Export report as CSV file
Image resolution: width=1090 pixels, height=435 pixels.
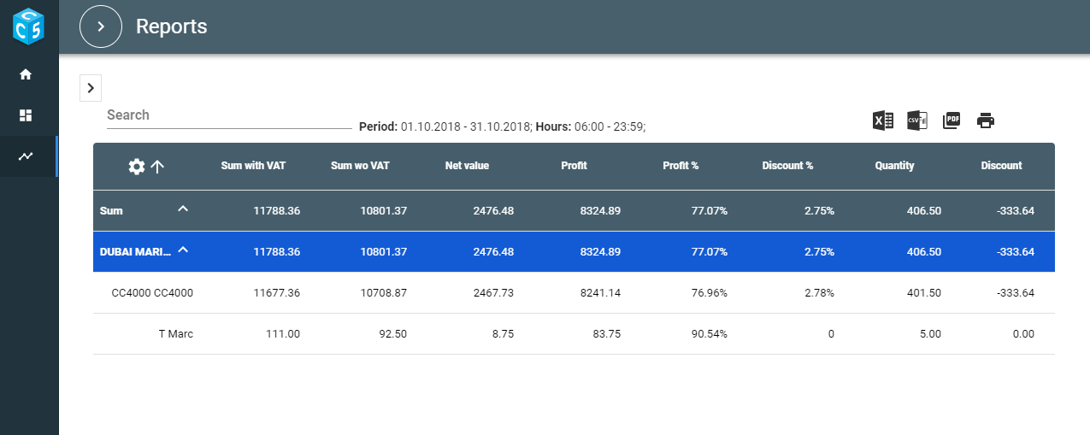[917, 121]
